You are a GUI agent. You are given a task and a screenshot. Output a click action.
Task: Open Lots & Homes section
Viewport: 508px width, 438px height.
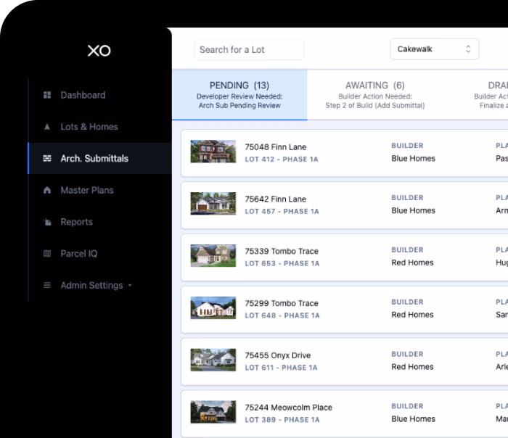(89, 127)
